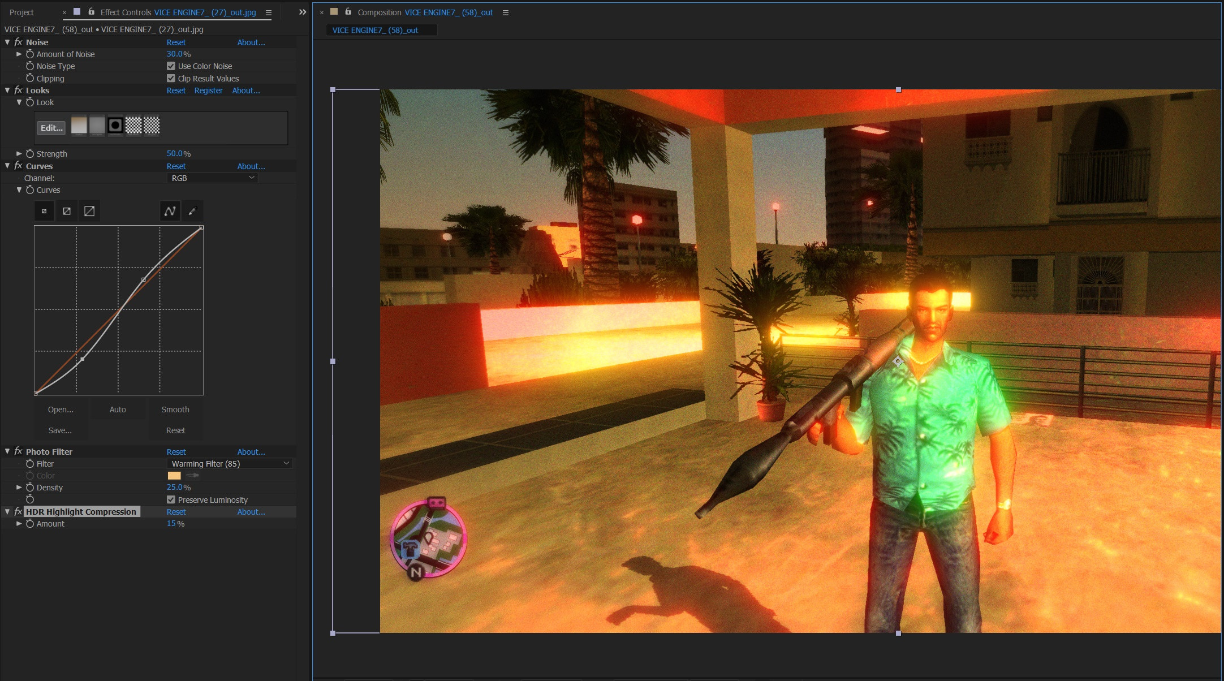
Task: Click curves Save... button
Action: [60, 430]
